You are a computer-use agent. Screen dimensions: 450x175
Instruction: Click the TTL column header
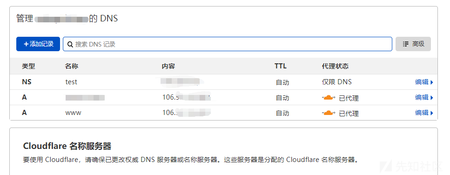281,66
